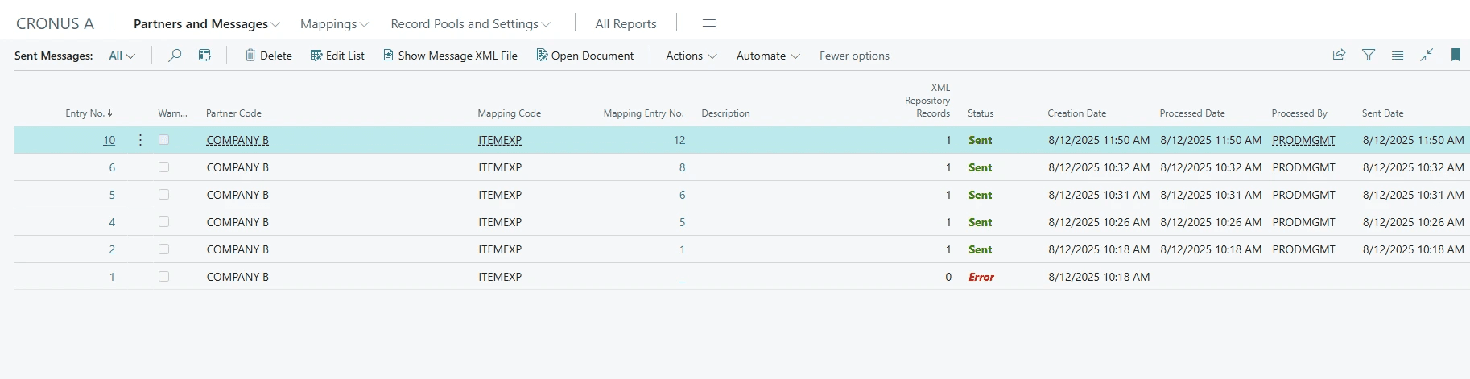Click the Status column header

pos(981,113)
